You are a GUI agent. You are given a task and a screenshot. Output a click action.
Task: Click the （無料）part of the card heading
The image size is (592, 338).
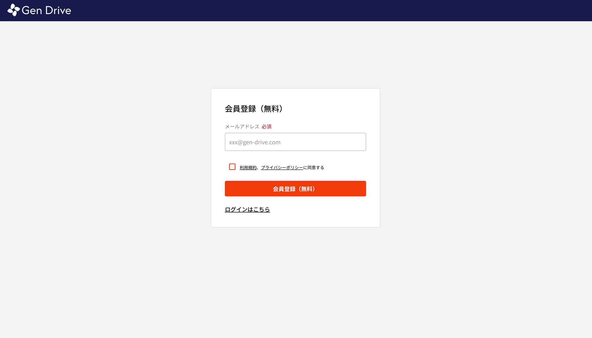(x=271, y=109)
